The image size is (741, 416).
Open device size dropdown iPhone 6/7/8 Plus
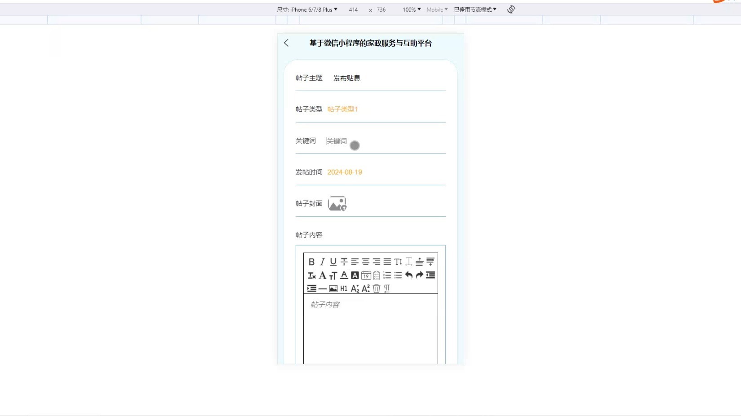(x=307, y=9)
